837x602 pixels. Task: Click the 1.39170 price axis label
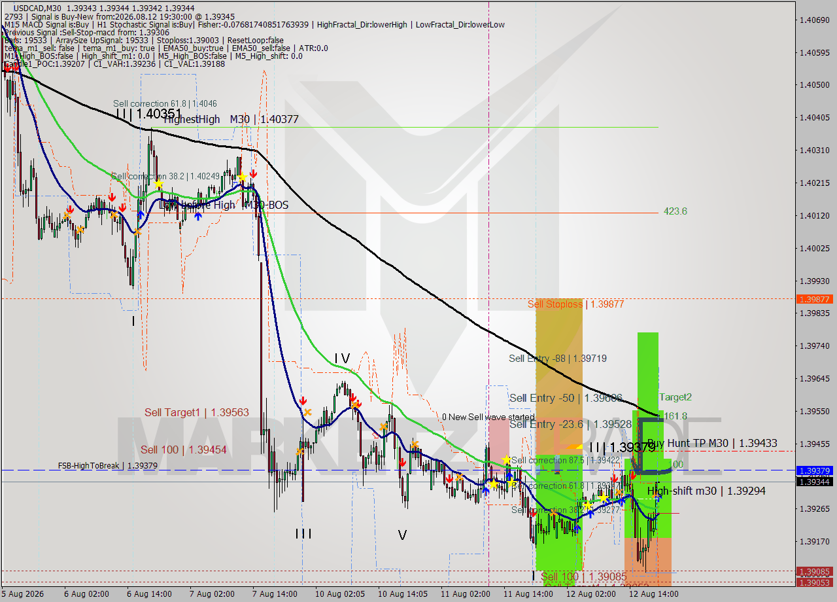coord(814,541)
